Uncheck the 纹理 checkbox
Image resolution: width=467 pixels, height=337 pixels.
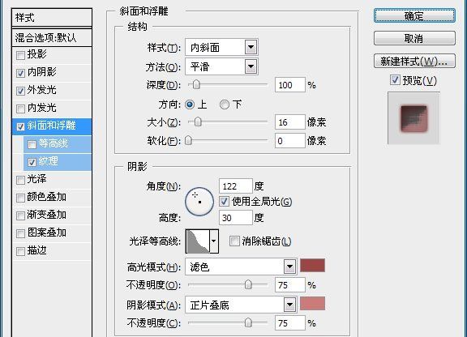(x=32, y=162)
